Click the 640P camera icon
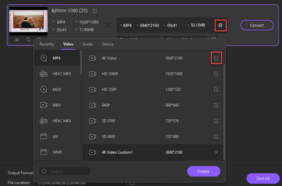282x186 pixels. click(x=92, y=105)
